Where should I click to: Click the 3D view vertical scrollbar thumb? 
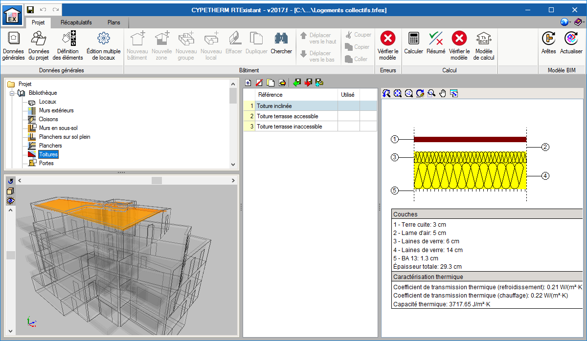[x=10, y=255]
